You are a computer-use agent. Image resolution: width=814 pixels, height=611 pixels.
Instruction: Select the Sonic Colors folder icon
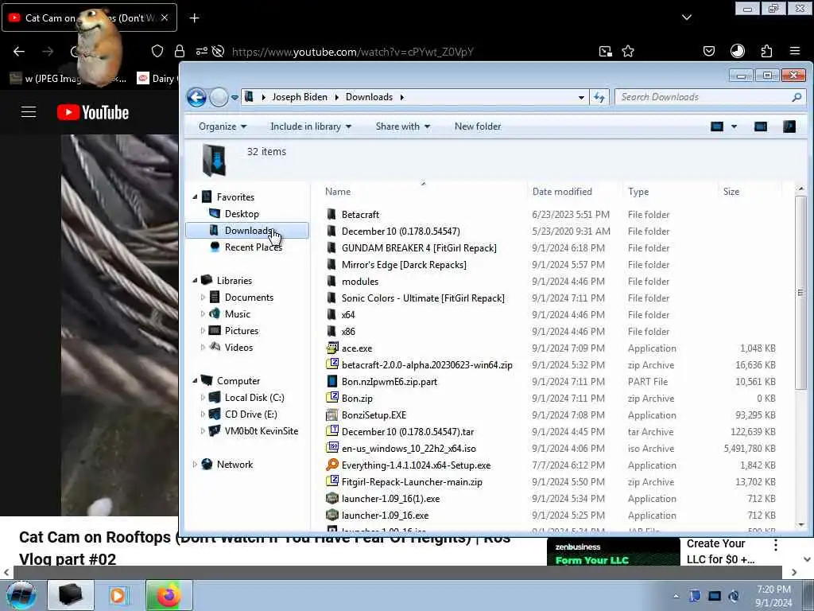click(x=331, y=298)
